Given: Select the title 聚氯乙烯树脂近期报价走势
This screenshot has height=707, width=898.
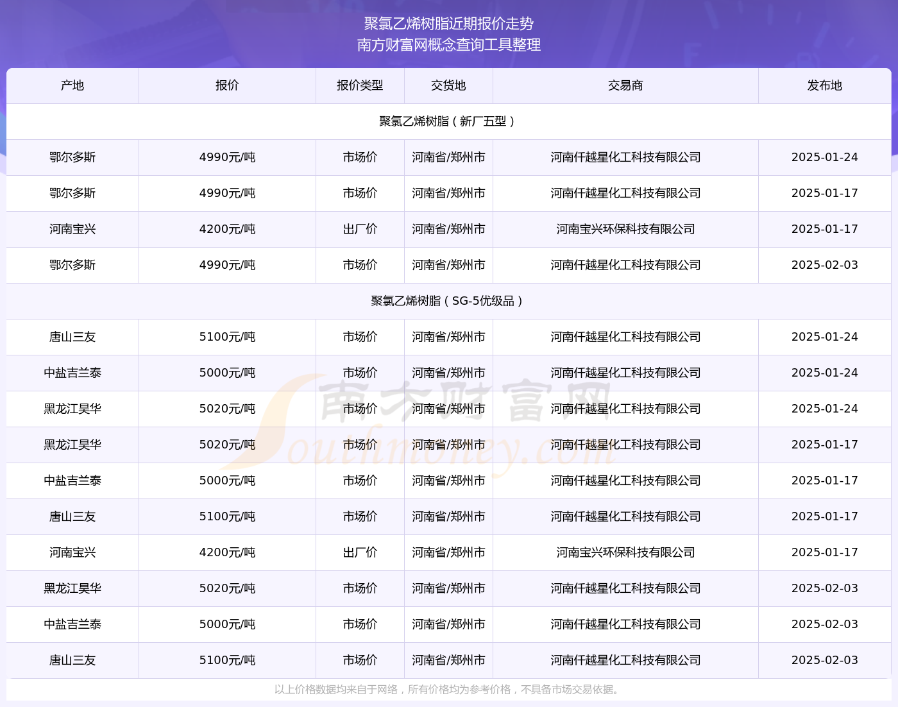Looking at the screenshot, I should [x=449, y=24].
